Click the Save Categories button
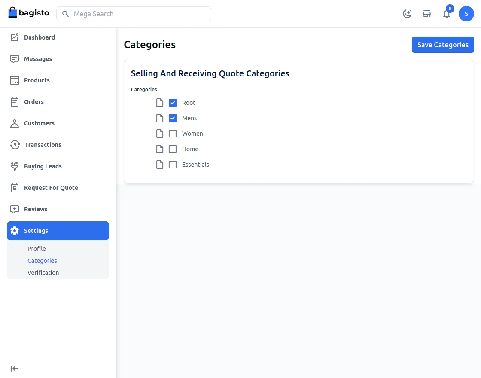Image resolution: width=481 pixels, height=378 pixels. coord(443,45)
